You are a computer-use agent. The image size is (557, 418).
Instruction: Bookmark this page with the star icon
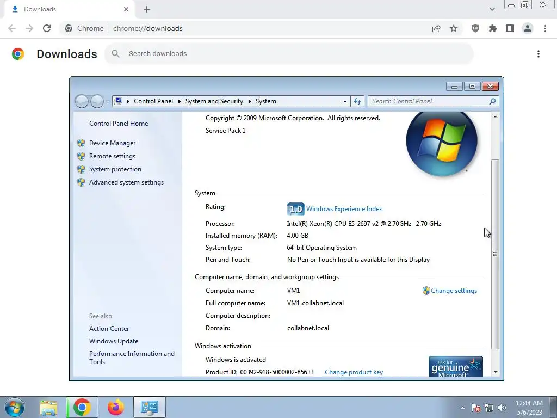(x=454, y=28)
